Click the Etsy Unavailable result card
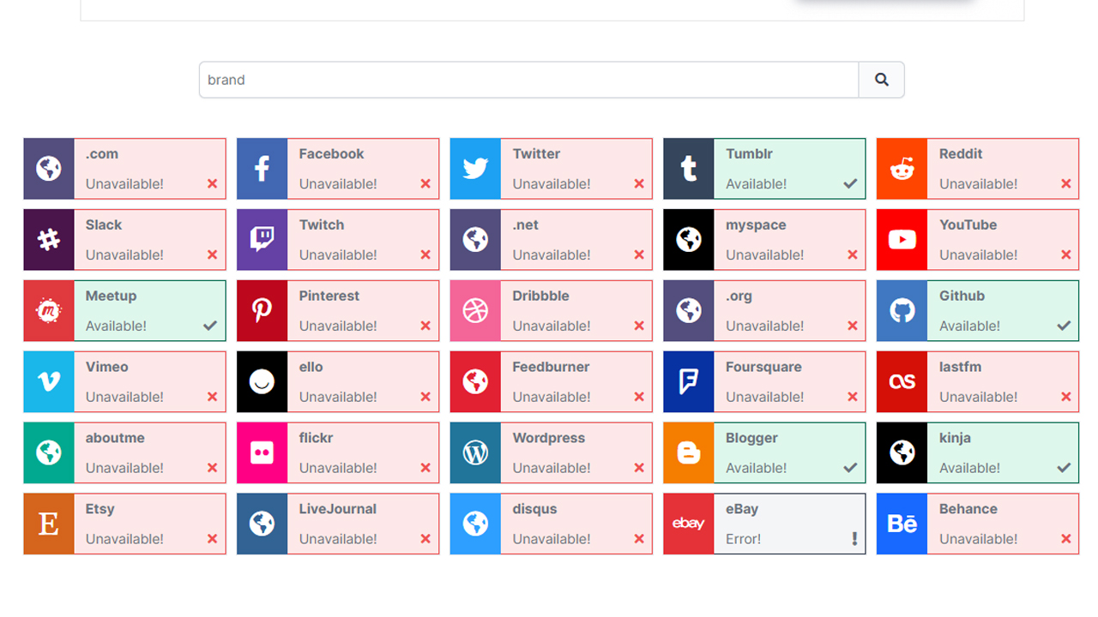 coord(124,524)
